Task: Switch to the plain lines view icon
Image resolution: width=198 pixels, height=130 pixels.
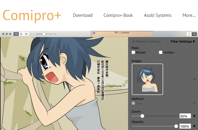Action: tap(26, 34)
